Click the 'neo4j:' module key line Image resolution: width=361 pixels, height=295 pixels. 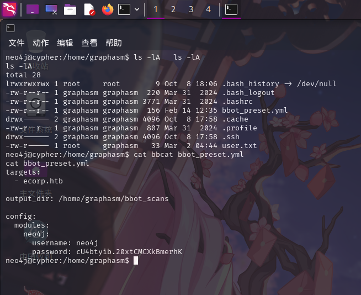pyautogui.click(x=36, y=234)
